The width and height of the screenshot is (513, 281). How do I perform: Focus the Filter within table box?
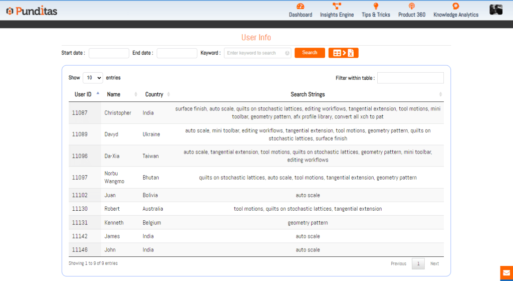tap(410, 78)
